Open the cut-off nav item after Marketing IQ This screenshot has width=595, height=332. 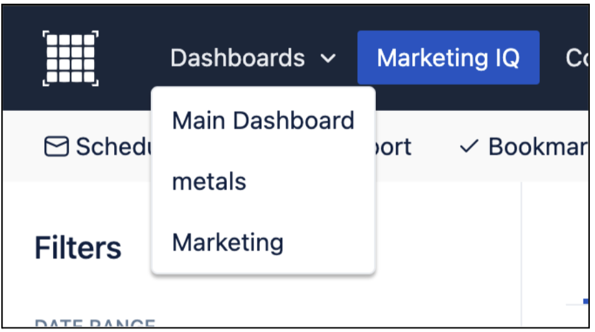click(x=576, y=58)
